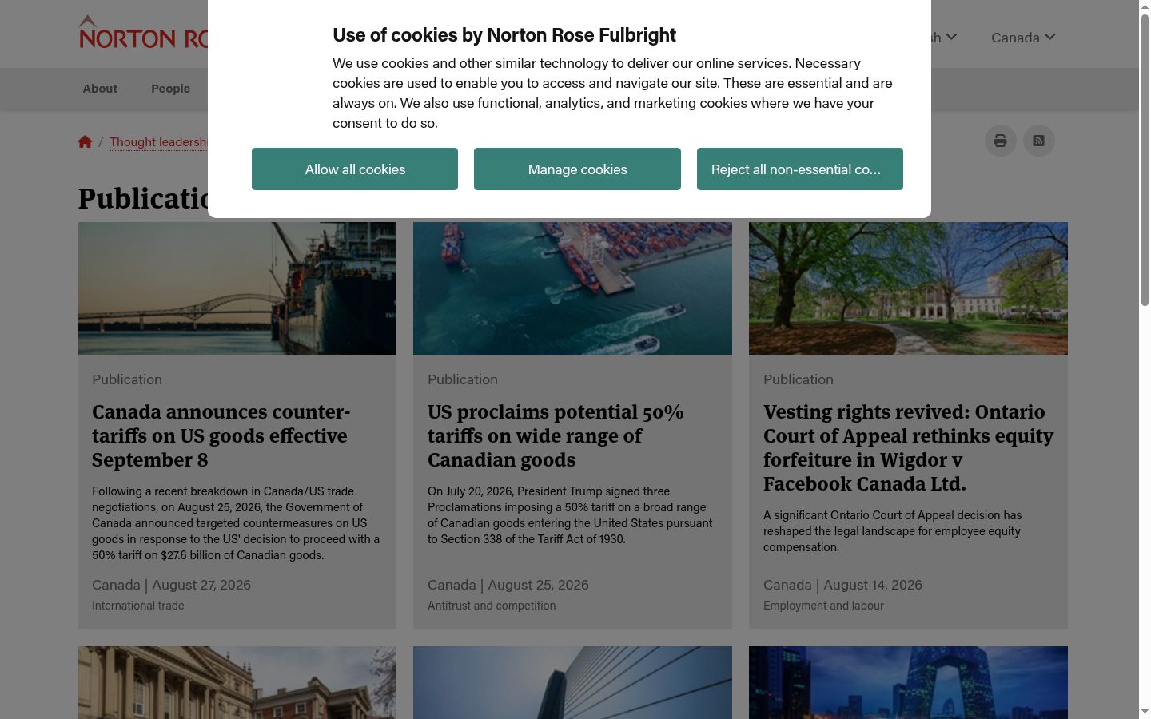
Task: Click the date August 27, 2026
Action: pos(201,585)
